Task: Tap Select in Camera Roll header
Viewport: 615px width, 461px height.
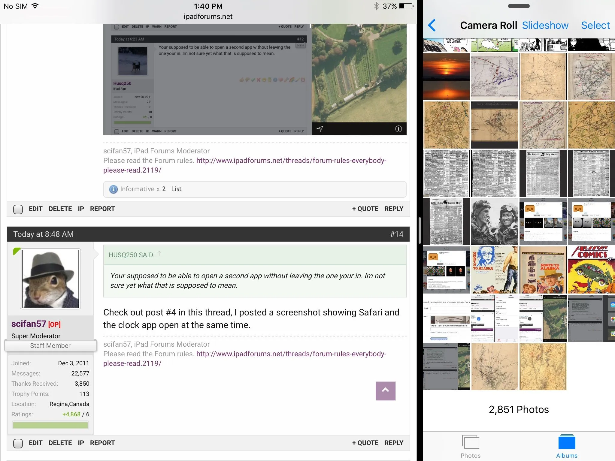Action: pyautogui.click(x=595, y=26)
